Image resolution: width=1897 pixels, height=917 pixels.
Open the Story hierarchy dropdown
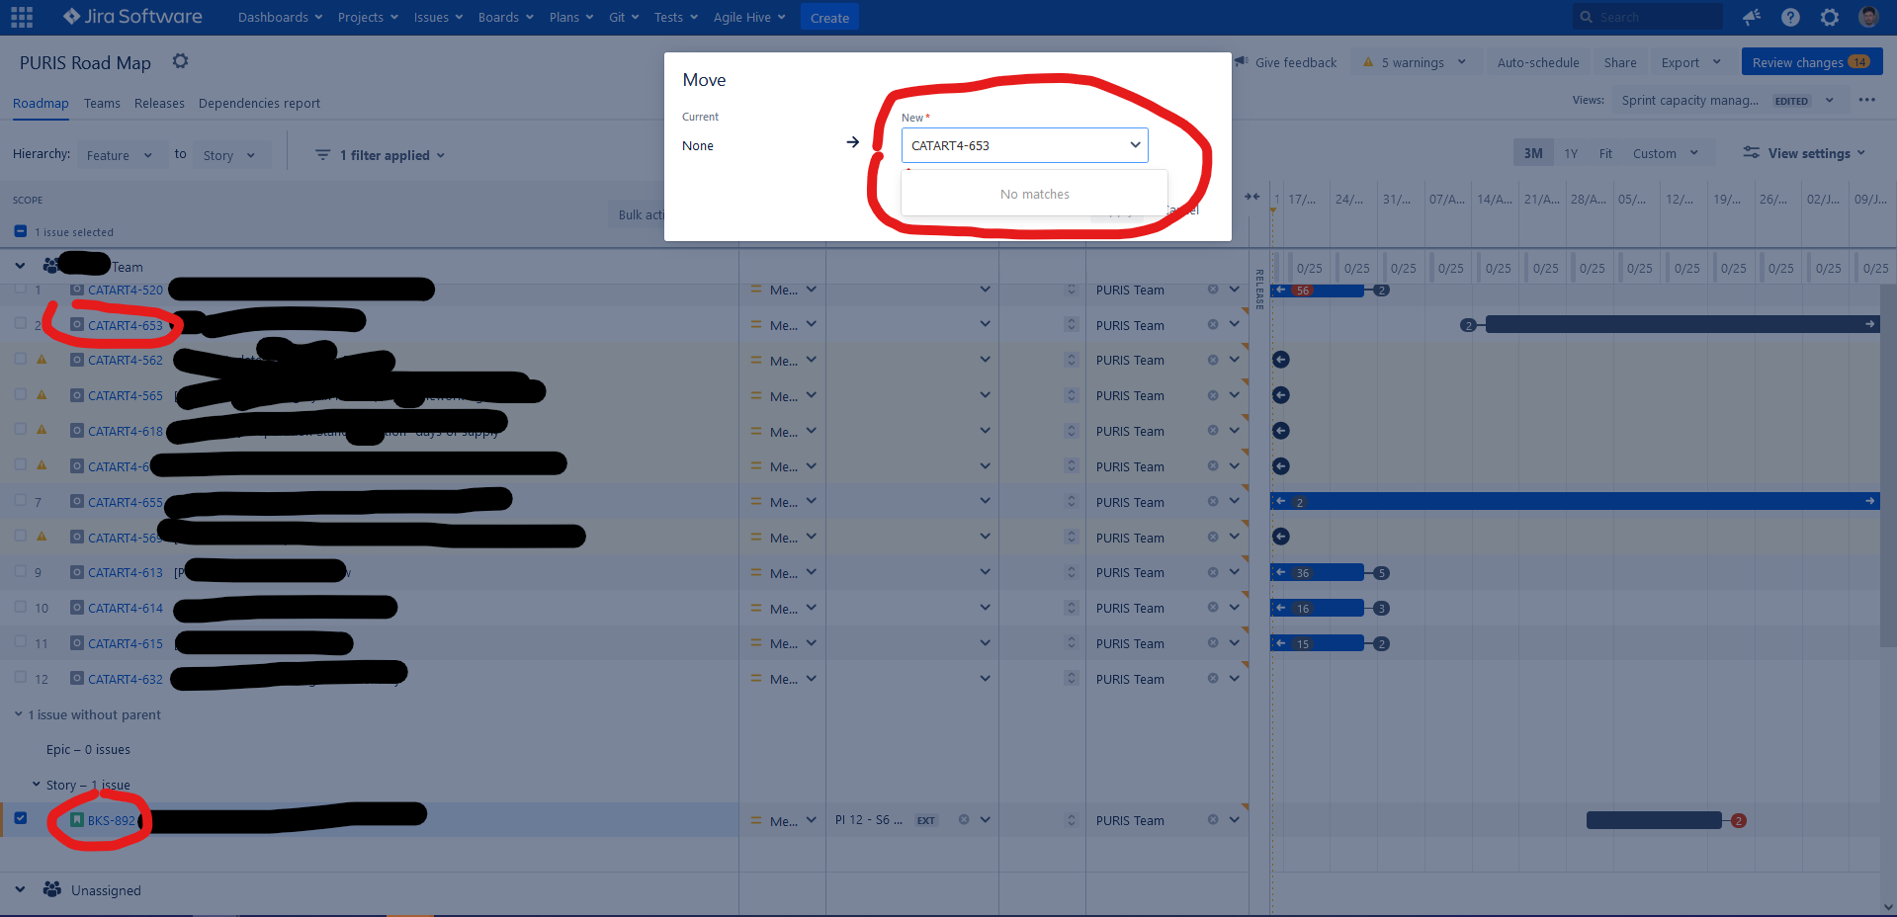click(229, 155)
